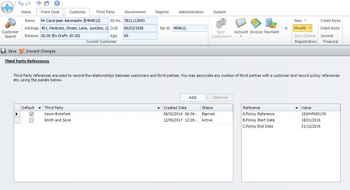The image size is (350, 190).
Task: Uncheck Default for Veum-Botsford
Action: click(32, 114)
